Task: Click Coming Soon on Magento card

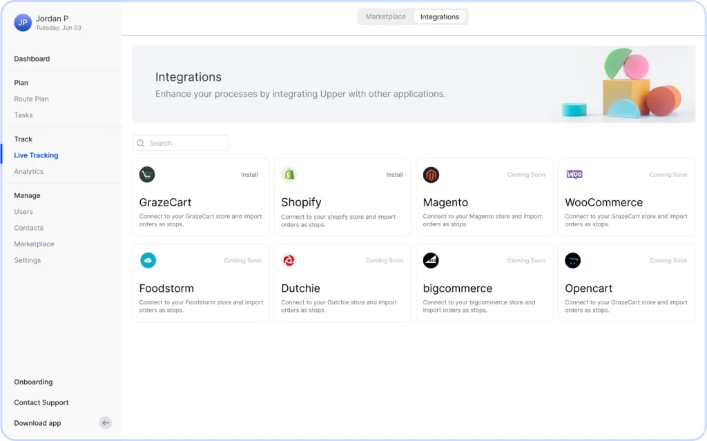Action: (x=526, y=175)
